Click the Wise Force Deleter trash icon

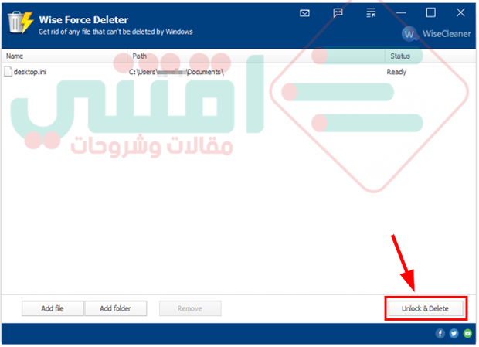click(x=20, y=22)
